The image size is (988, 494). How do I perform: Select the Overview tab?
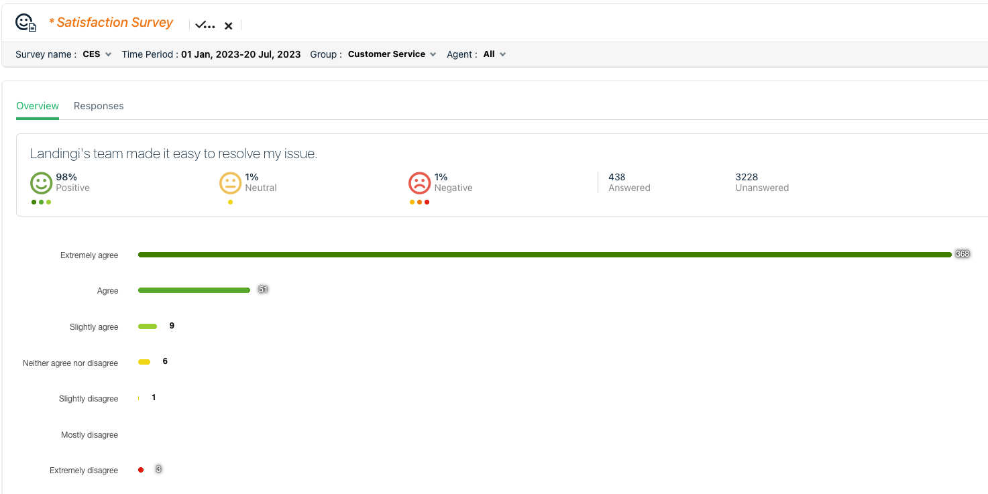click(38, 106)
